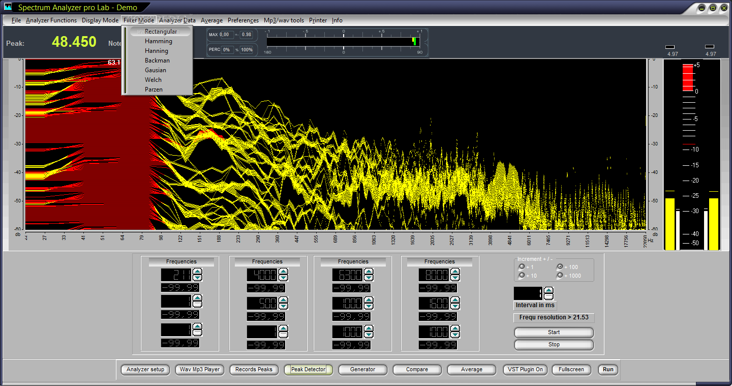732x386 pixels.
Task: Click the Compare button
Action: click(x=417, y=370)
